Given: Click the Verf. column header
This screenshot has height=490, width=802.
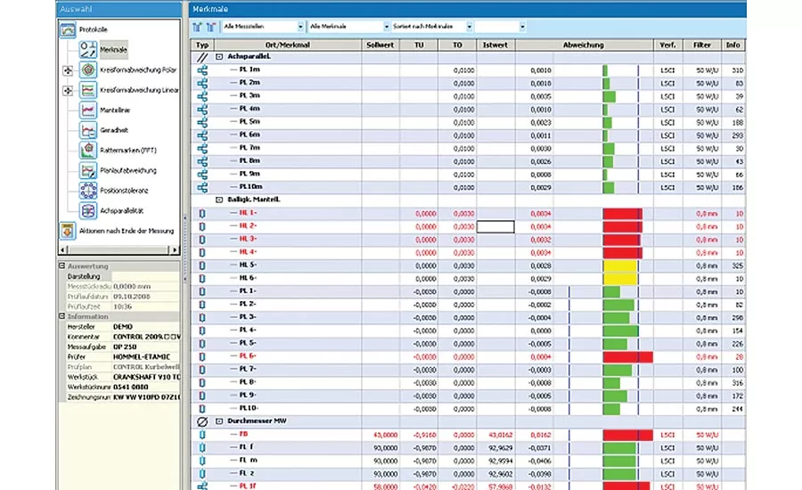Looking at the screenshot, I should (667, 45).
